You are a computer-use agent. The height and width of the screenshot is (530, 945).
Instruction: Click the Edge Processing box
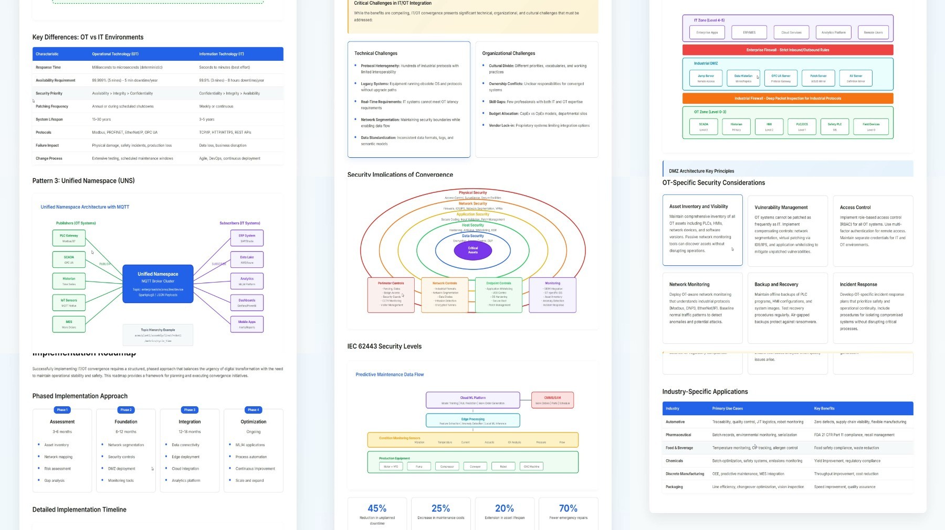point(473,421)
